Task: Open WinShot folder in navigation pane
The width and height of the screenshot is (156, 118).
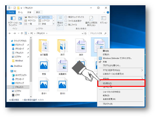Action: click(x=17, y=61)
